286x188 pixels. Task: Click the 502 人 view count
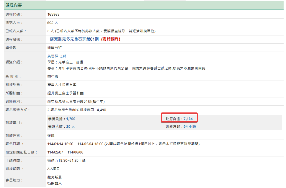53,23
